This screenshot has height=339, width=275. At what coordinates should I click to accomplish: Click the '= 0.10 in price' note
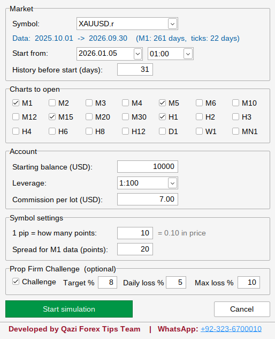click(x=181, y=233)
